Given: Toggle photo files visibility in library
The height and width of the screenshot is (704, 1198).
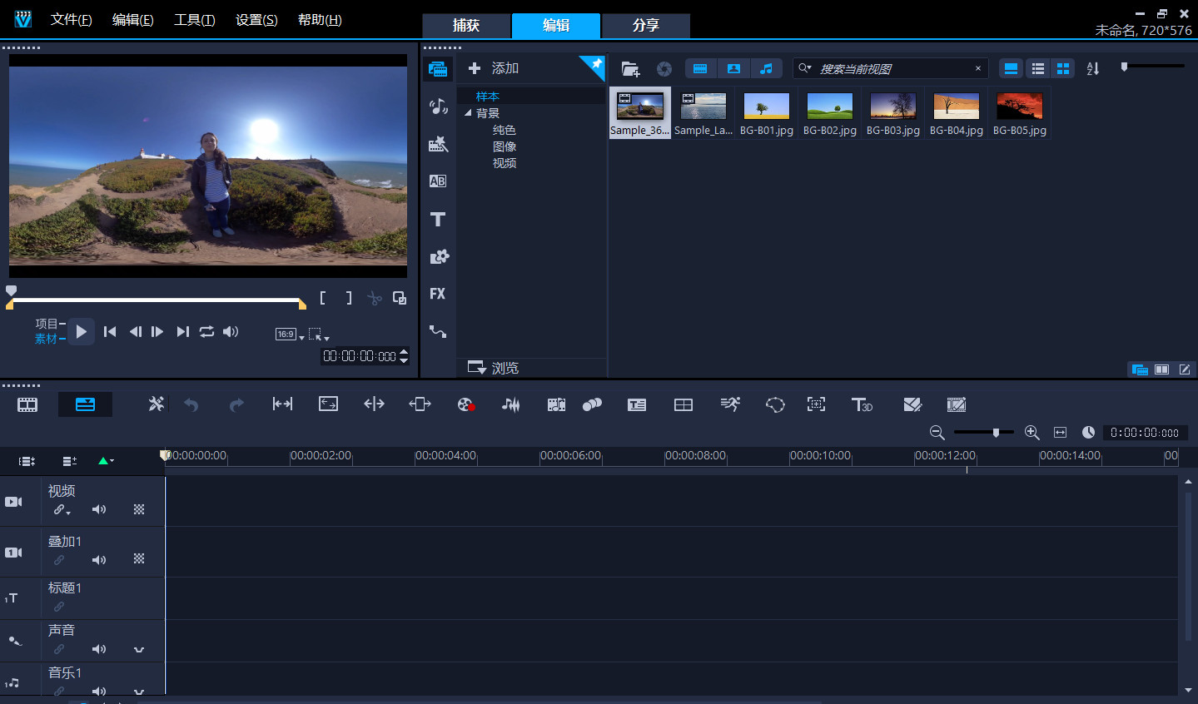Looking at the screenshot, I should point(733,68).
